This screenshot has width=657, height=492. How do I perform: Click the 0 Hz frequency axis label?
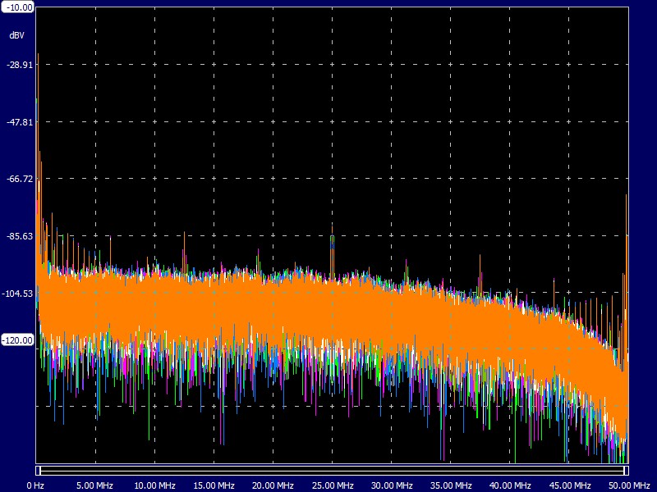[x=35, y=485]
